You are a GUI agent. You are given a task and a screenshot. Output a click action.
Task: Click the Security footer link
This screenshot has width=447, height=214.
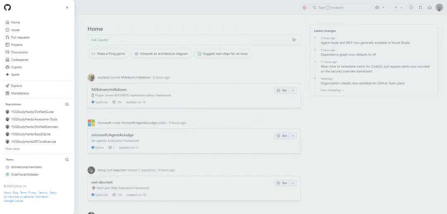(43, 192)
